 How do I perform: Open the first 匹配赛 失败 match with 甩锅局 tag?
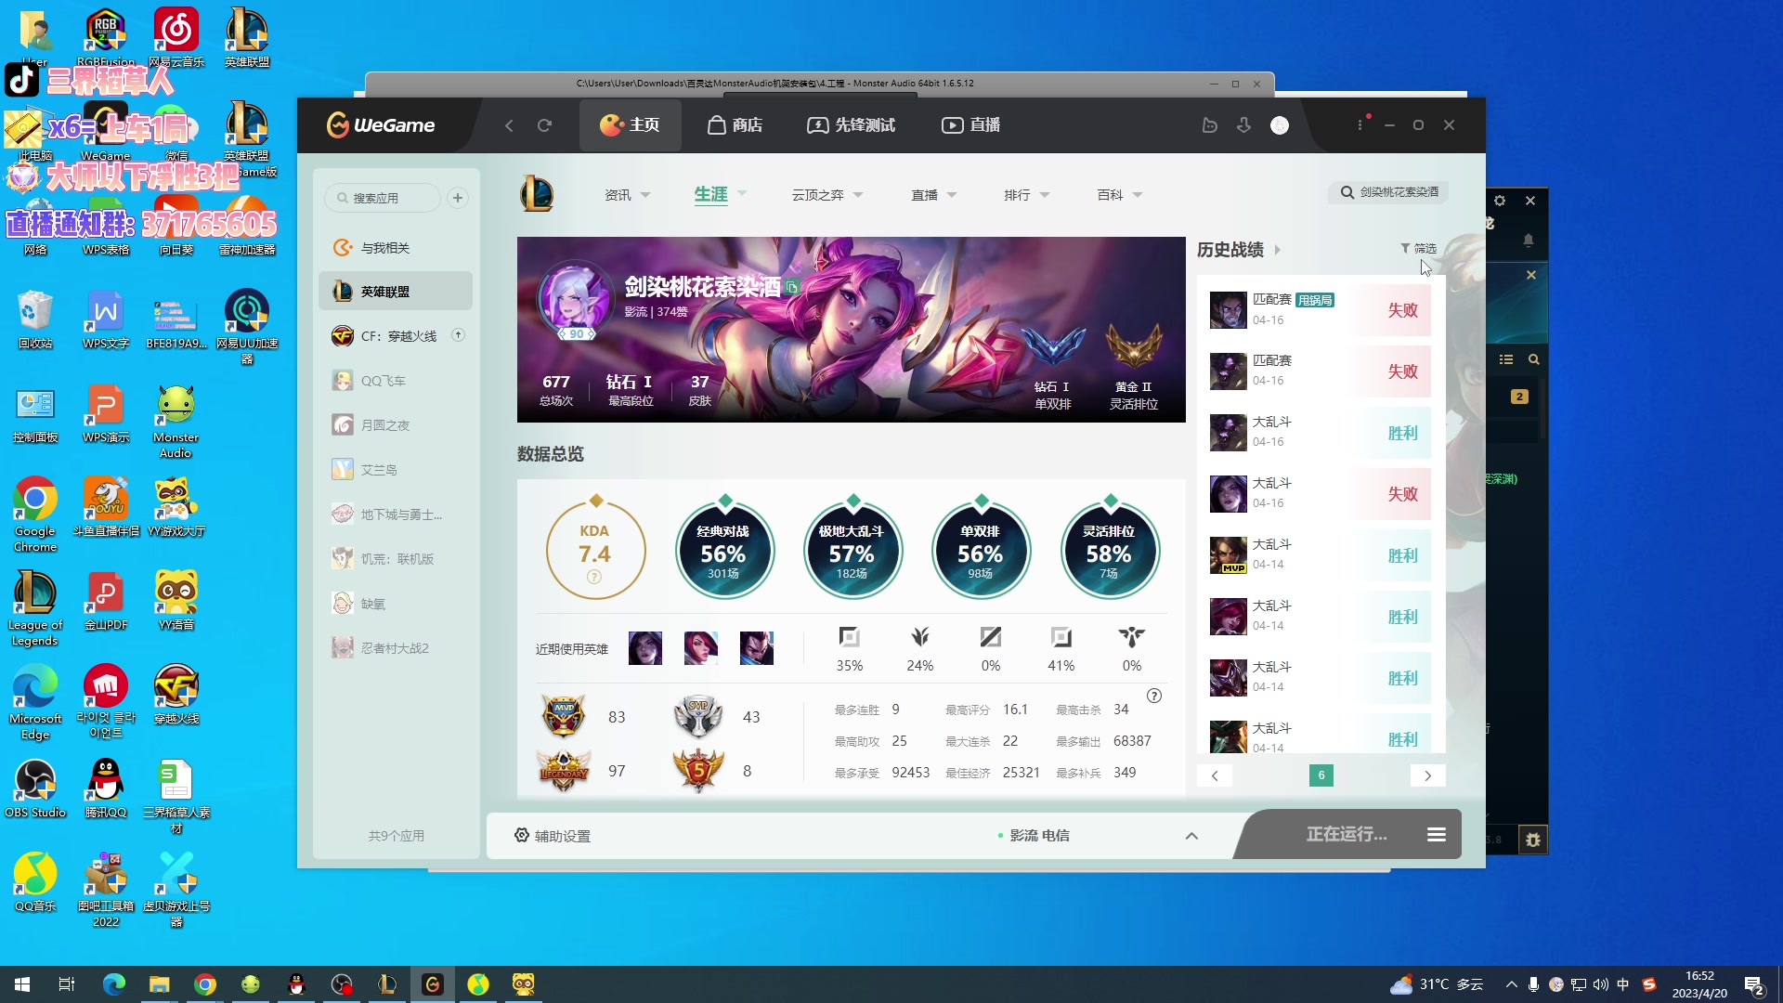(1320, 310)
